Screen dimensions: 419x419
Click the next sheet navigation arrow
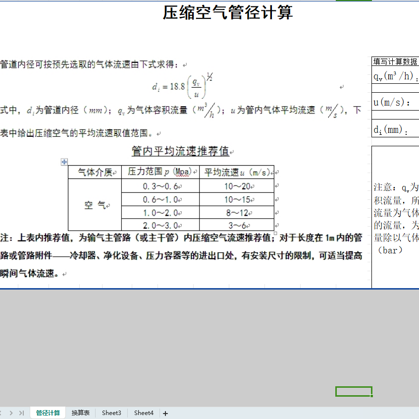[11, 413]
